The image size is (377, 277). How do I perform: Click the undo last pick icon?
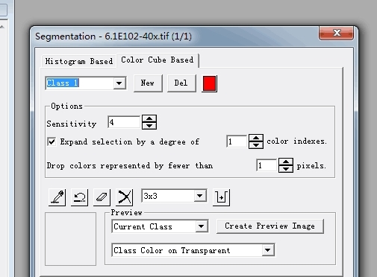click(x=79, y=197)
